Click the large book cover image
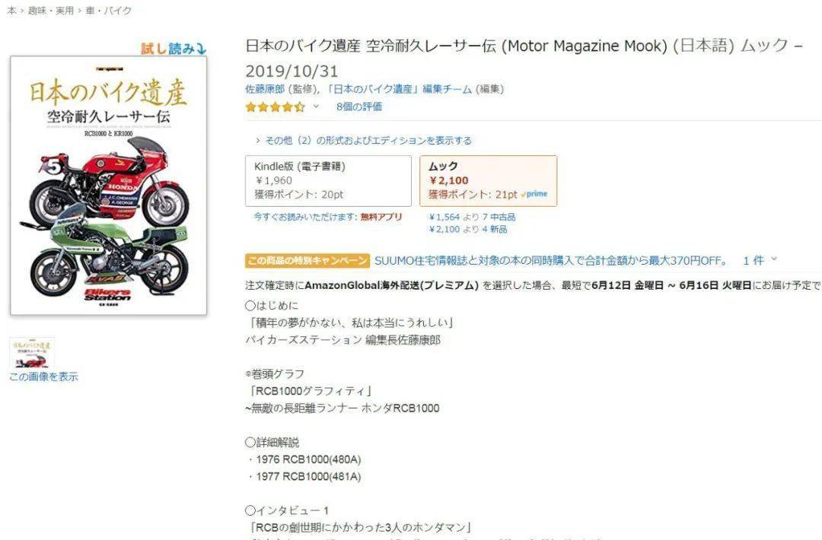The height and width of the screenshot is (540, 822). coord(109,186)
